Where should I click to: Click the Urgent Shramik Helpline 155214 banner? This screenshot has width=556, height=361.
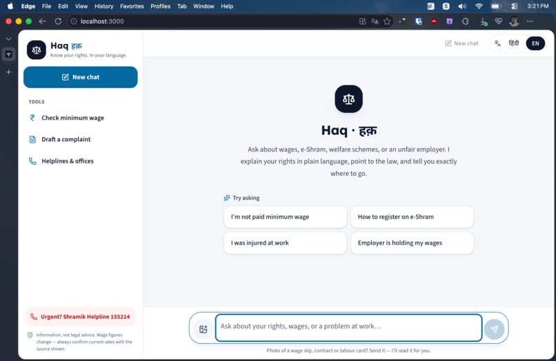click(81, 317)
